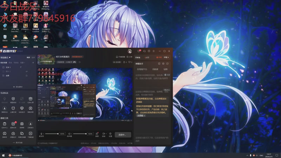
Task: Adjust the microphone volume slider
Action: pos(52,134)
